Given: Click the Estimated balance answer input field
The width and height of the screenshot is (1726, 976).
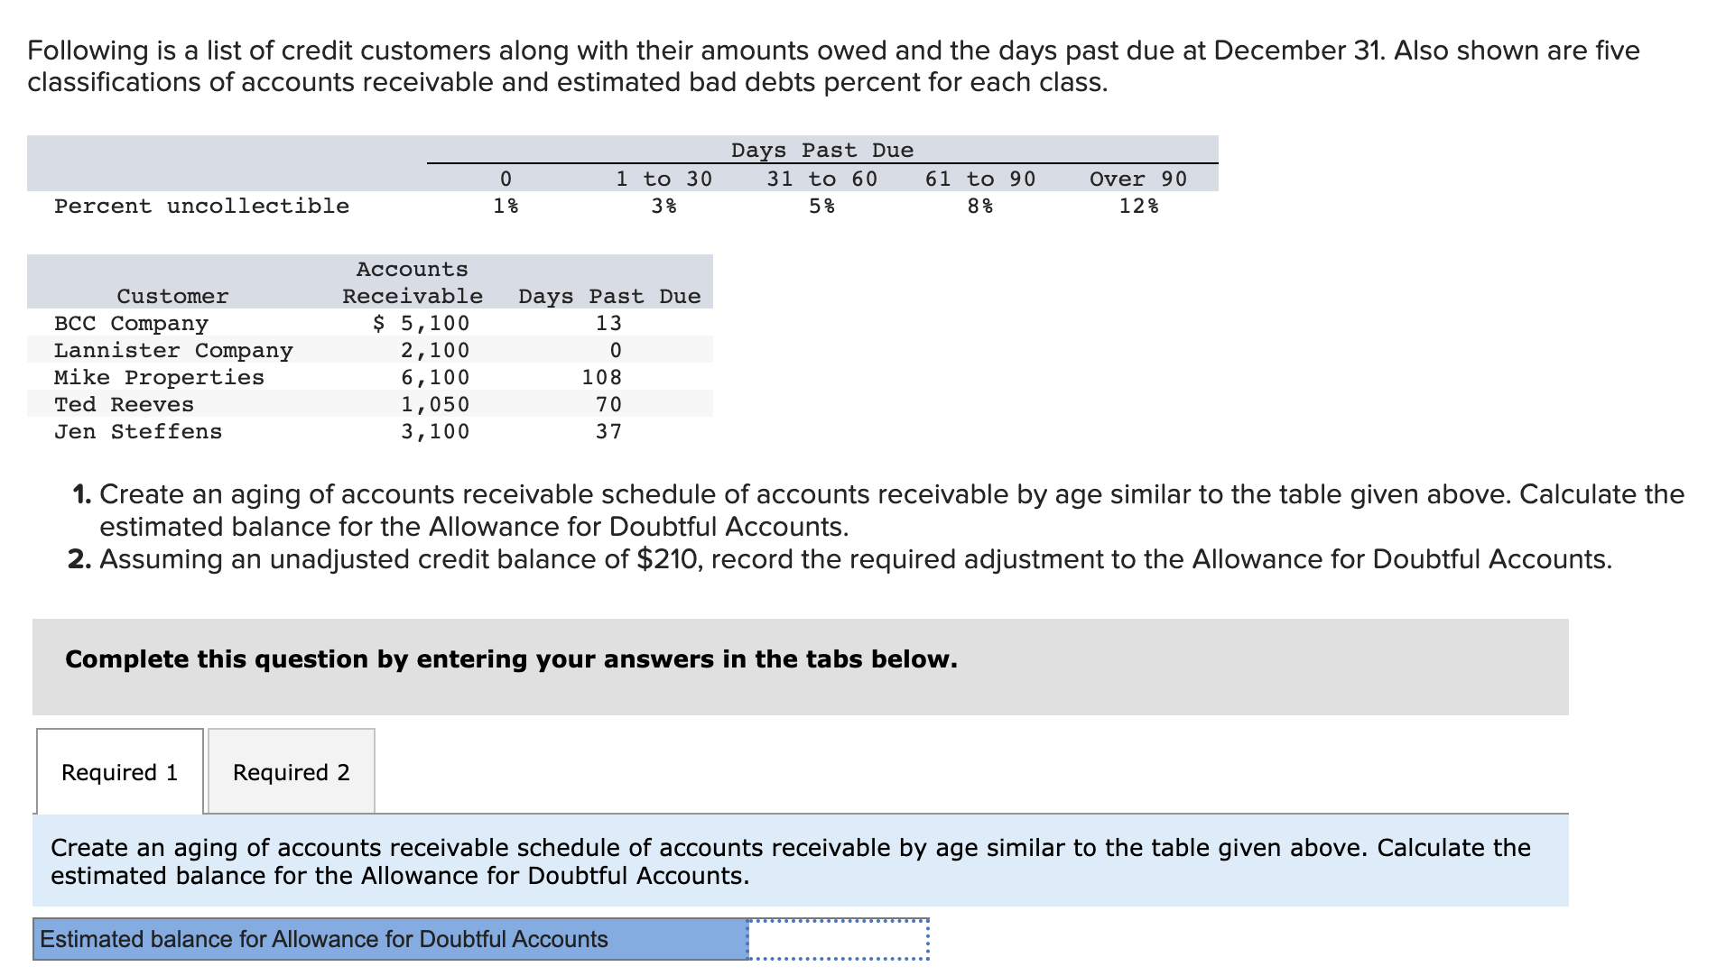Looking at the screenshot, I should (x=839, y=939).
